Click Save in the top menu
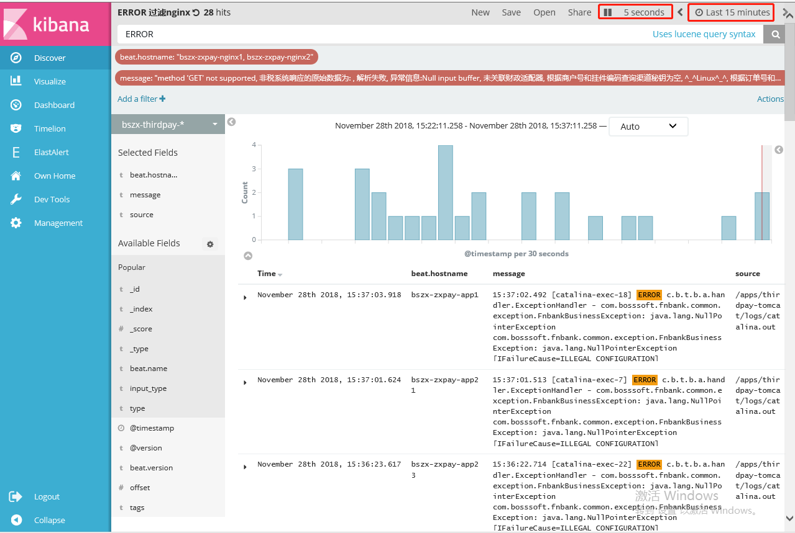The height and width of the screenshot is (533, 795). click(x=512, y=12)
